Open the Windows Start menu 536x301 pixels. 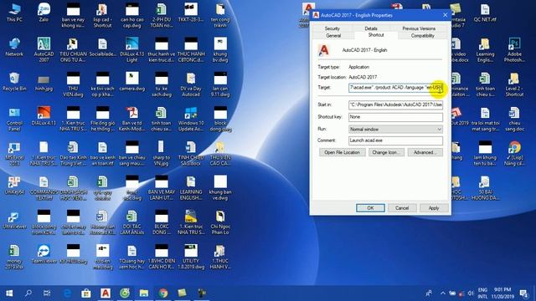tap(9, 293)
